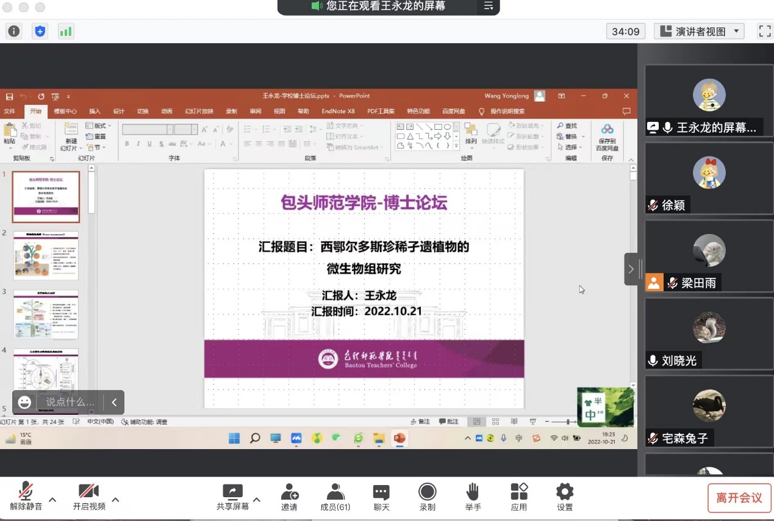Select 刘晓光 participant tile
Image resolution: width=774 pixels, height=521 pixels.
709,333
